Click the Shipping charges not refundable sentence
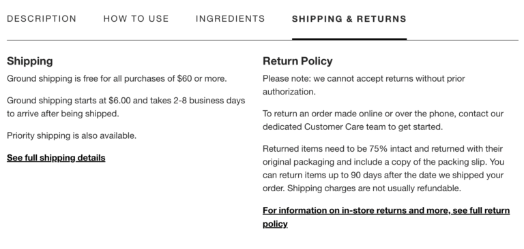This screenshot has height=249, width=524. click(x=375, y=188)
